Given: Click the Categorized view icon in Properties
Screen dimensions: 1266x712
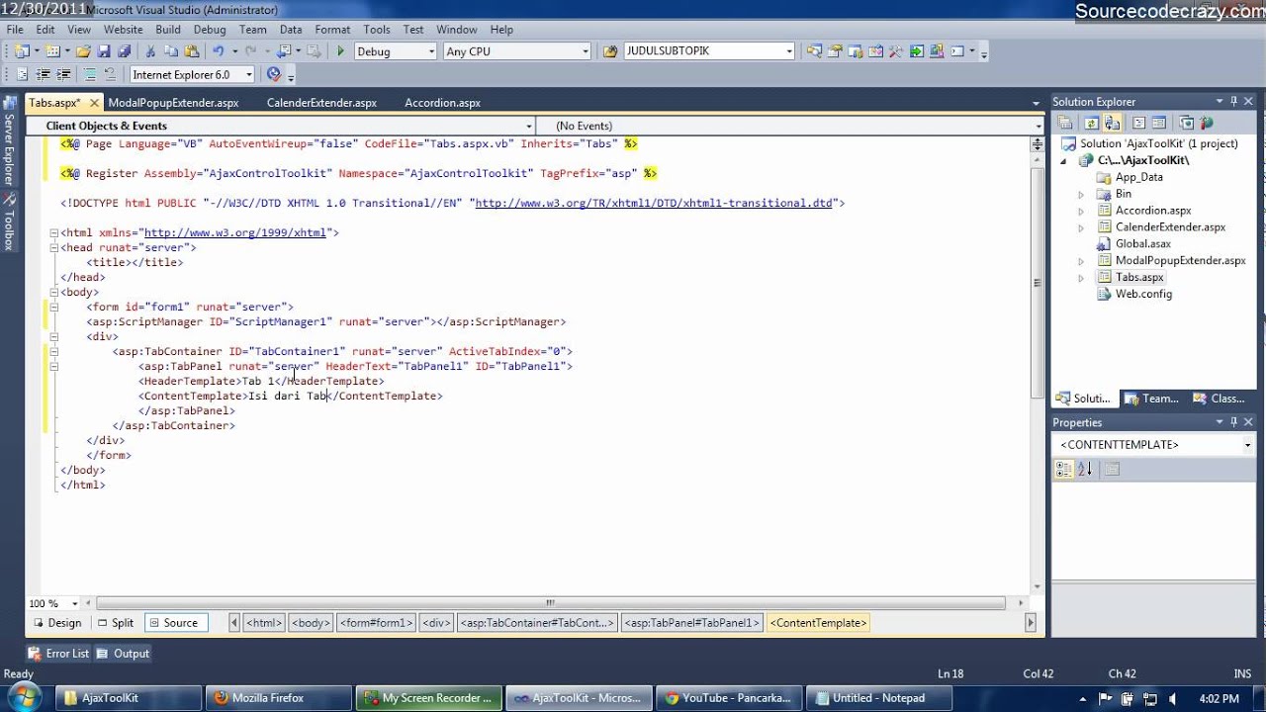Looking at the screenshot, I should [x=1064, y=470].
